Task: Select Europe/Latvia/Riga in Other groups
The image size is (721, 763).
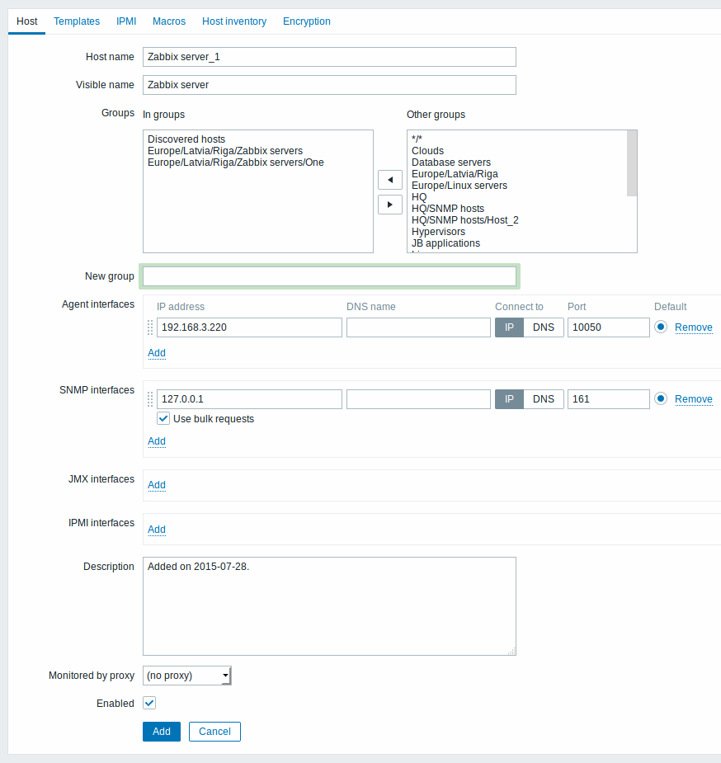Action: tap(455, 174)
